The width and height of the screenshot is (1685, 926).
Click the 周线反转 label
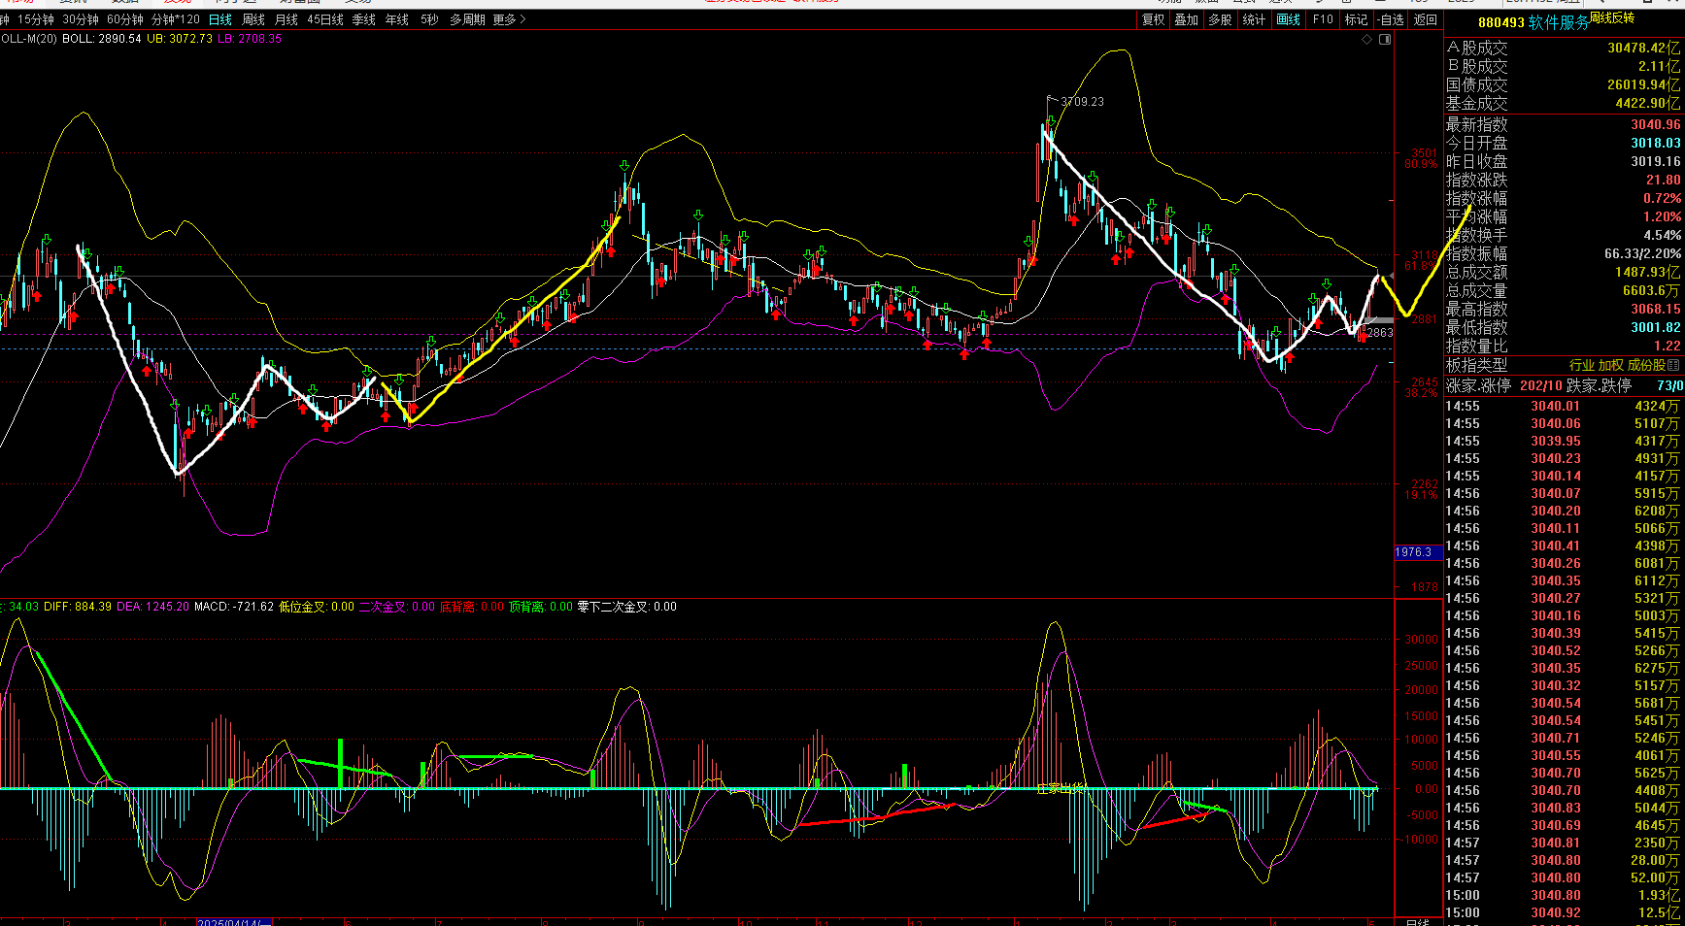point(1612,17)
